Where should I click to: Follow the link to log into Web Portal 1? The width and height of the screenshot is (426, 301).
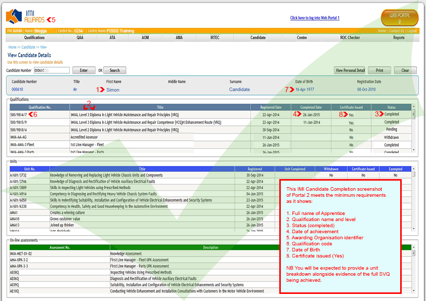pyautogui.click(x=315, y=18)
